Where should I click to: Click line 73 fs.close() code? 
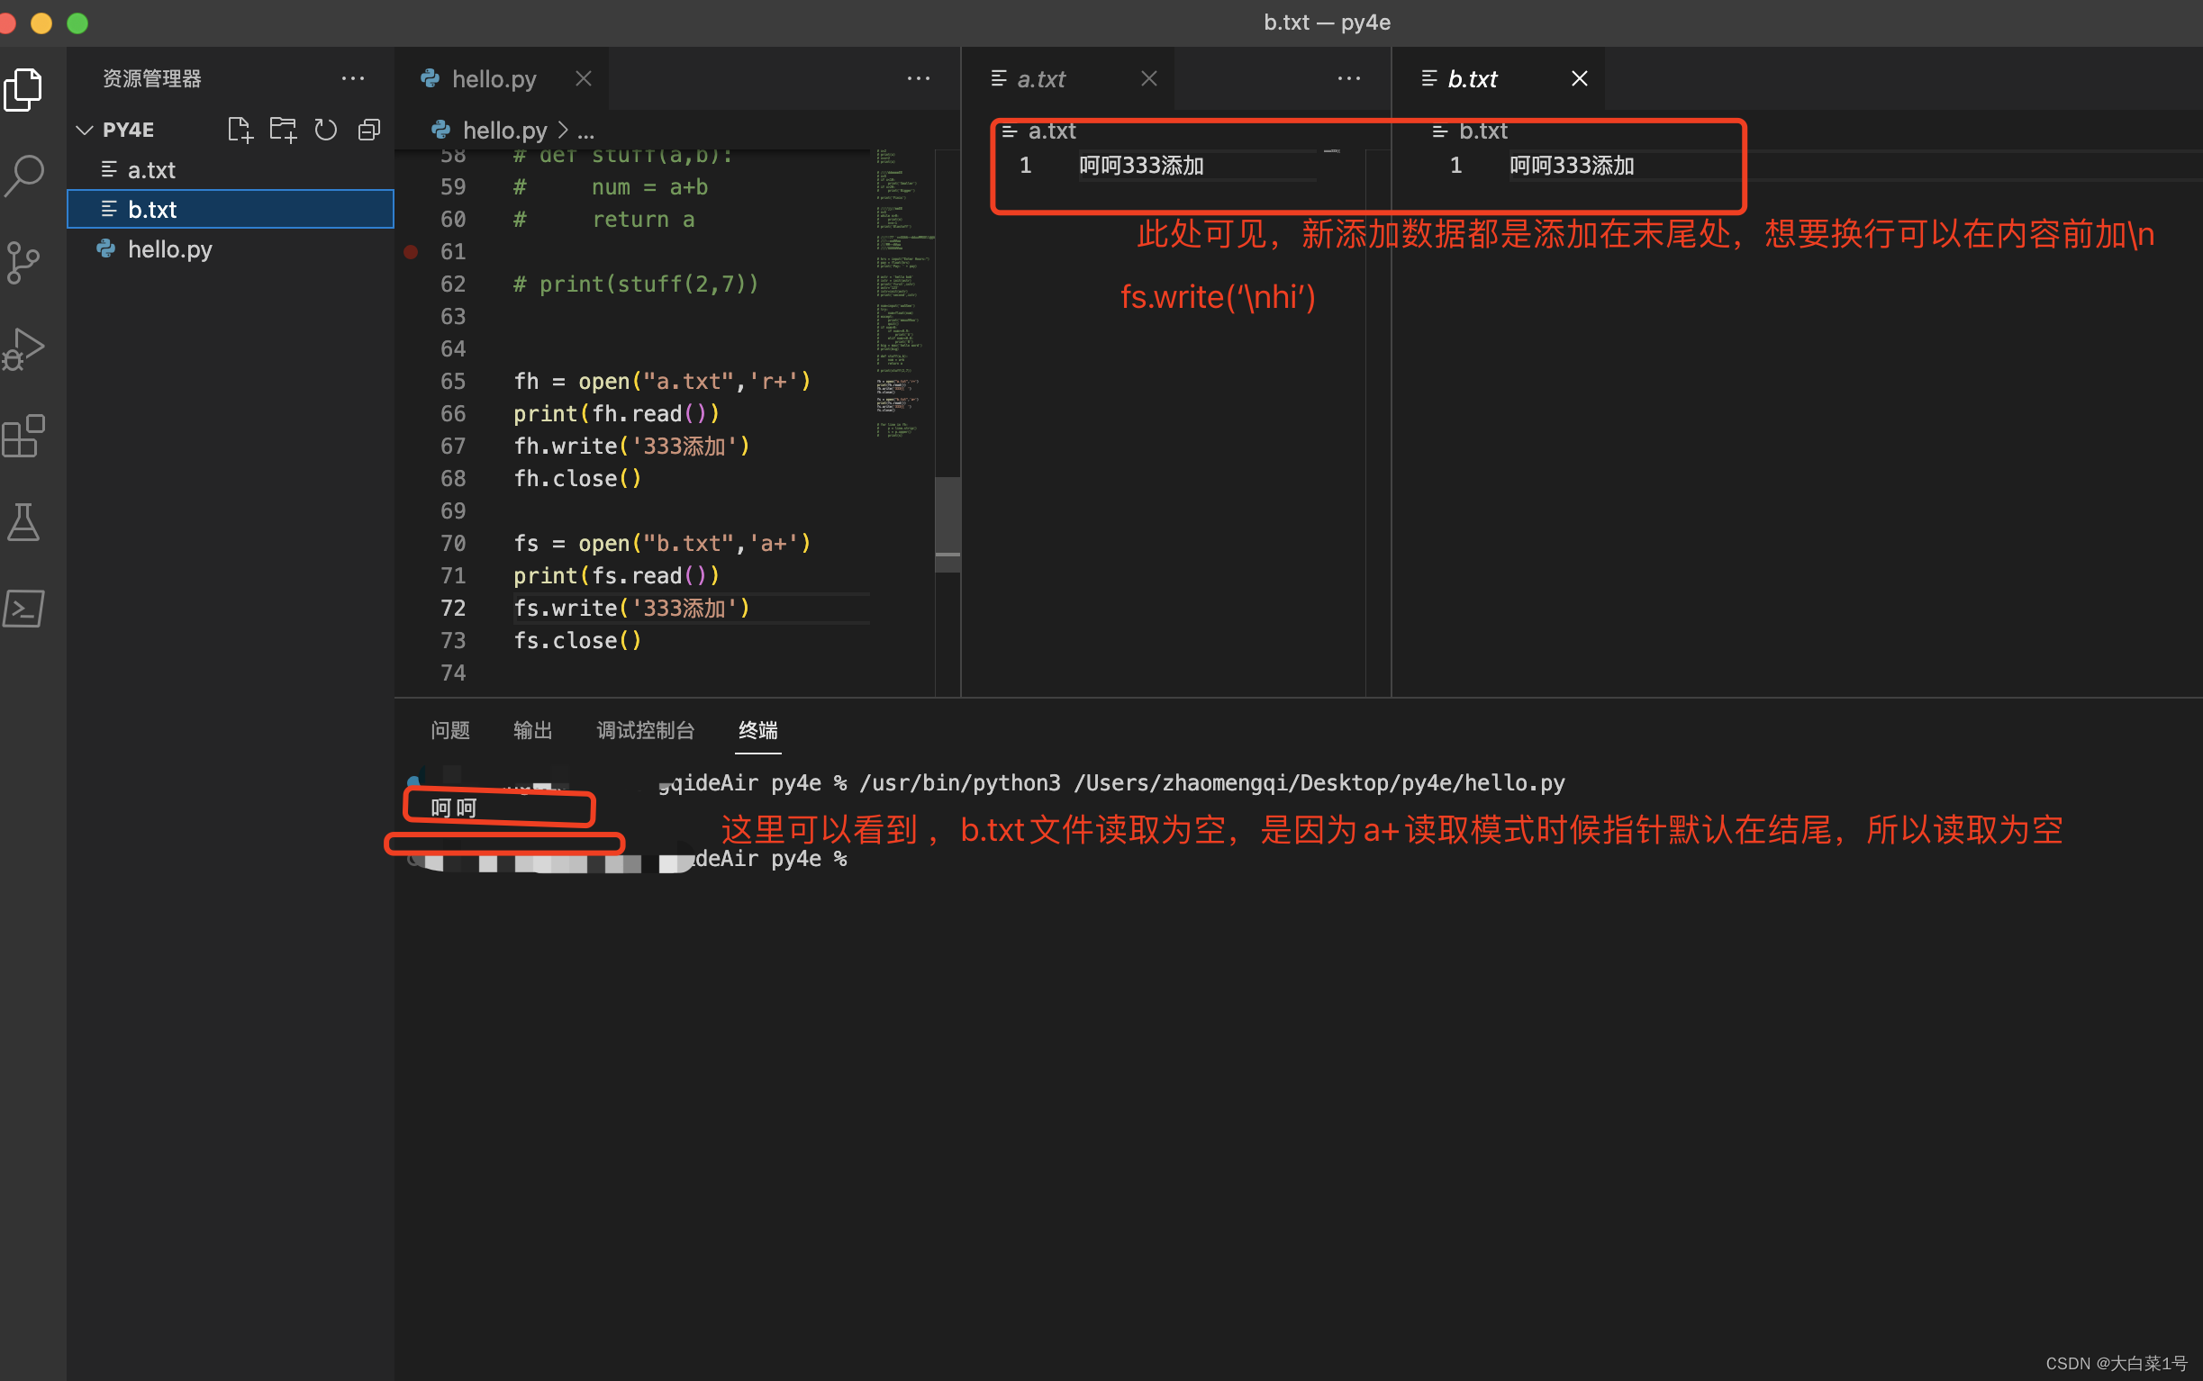pos(577,640)
